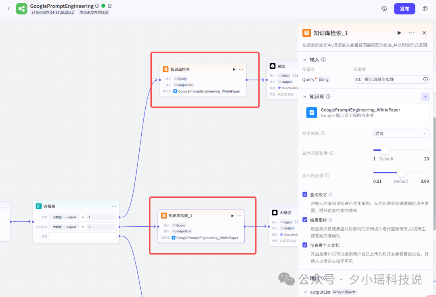
Task: Show info tooltip for 搜索策略
Action: (323, 133)
